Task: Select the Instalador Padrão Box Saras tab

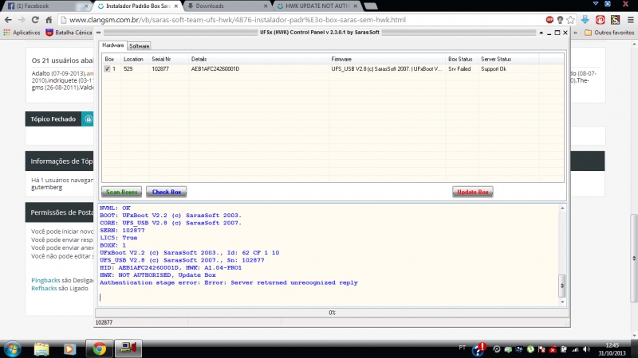Action: tap(138, 6)
